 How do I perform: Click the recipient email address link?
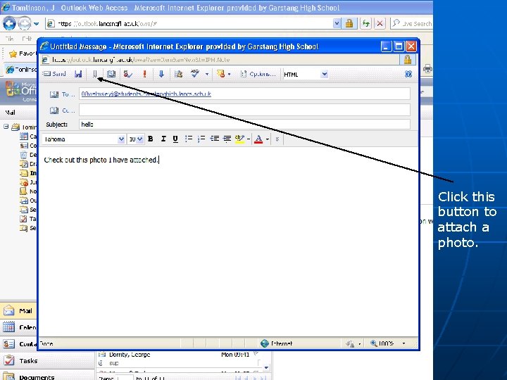click(x=146, y=94)
